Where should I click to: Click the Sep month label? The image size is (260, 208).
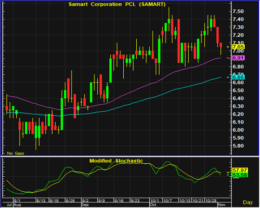(85, 205)
